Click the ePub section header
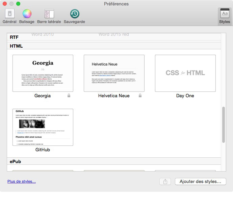The image size is (233, 210). pyautogui.click(x=114, y=161)
